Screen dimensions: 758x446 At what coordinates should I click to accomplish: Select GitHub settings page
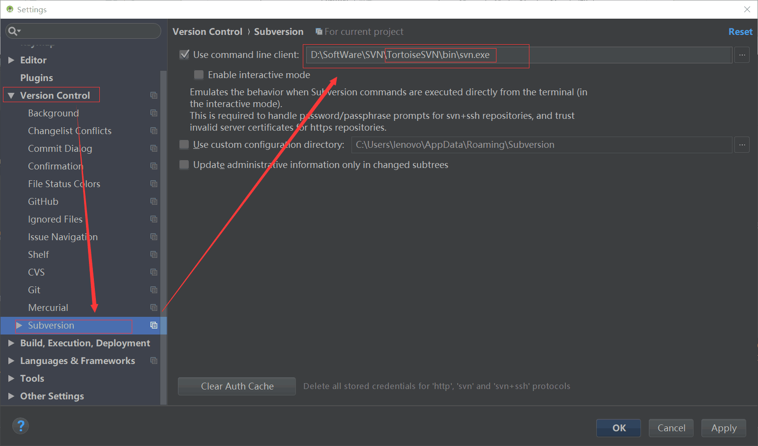click(43, 201)
